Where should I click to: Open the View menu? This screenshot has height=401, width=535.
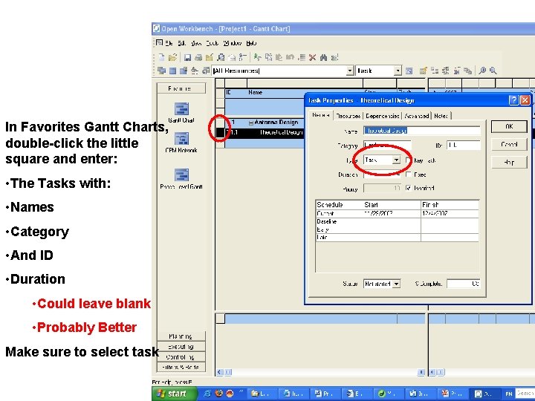[x=196, y=43]
